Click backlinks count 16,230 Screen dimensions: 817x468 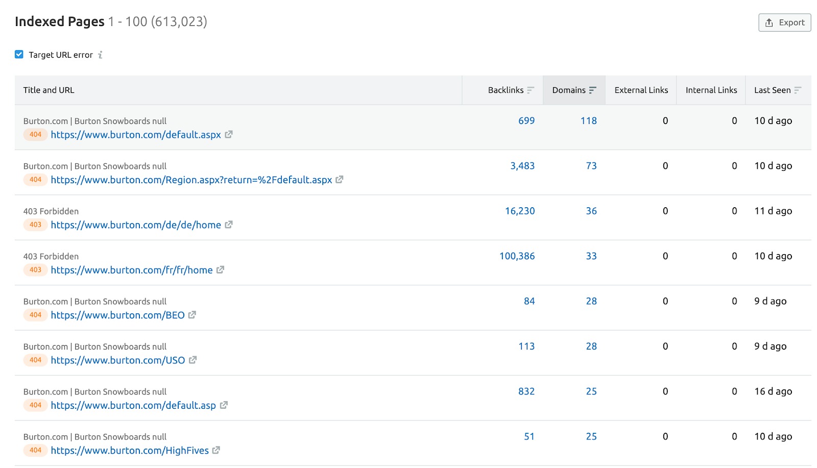coord(520,211)
